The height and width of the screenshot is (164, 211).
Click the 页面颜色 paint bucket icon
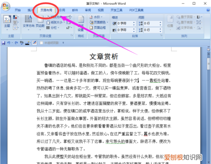[x=91, y=22]
